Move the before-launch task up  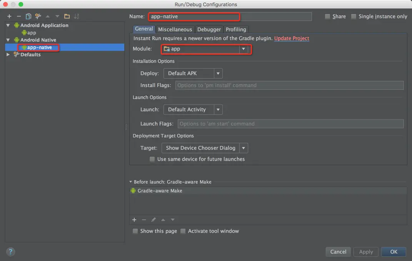[x=163, y=220]
